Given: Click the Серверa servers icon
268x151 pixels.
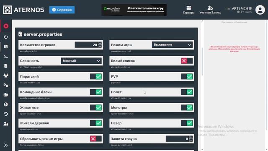Looking at the screenshot, I should [189, 8].
